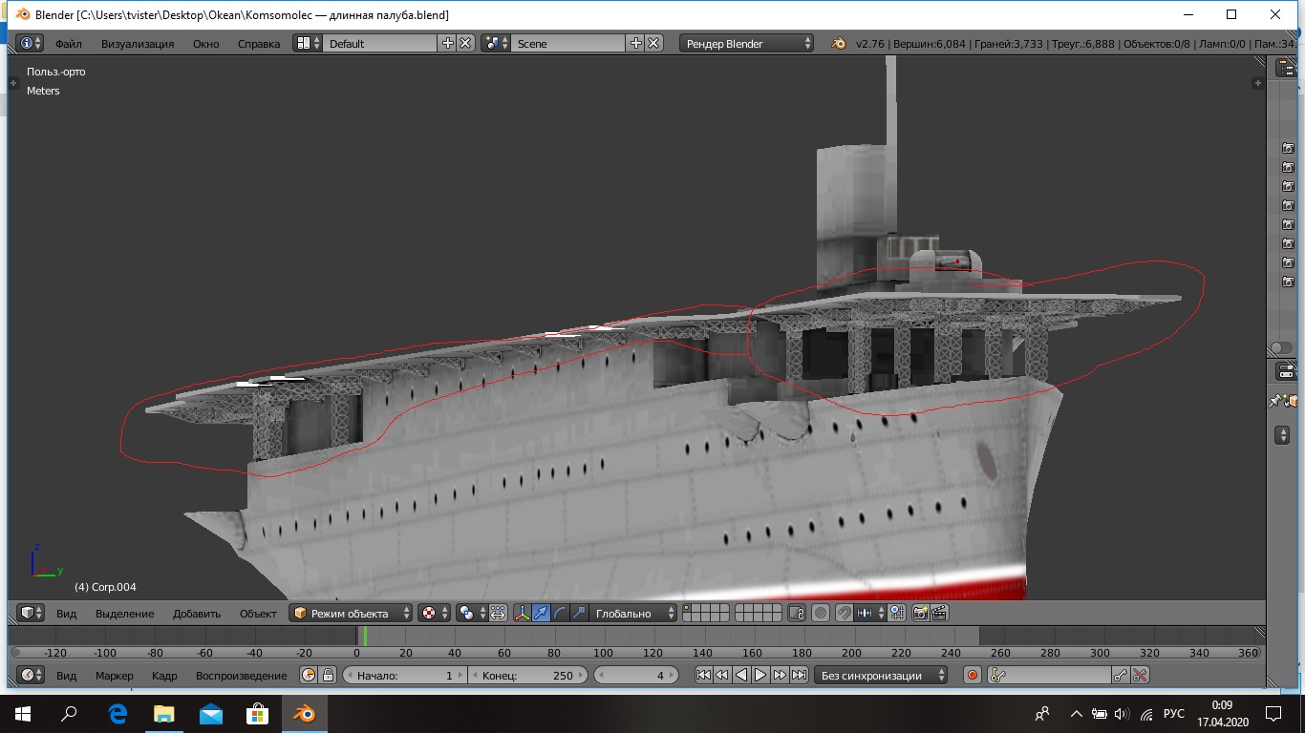Click the rotate manipulator arc icon
1305x733 pixels.
pos(561,613)
